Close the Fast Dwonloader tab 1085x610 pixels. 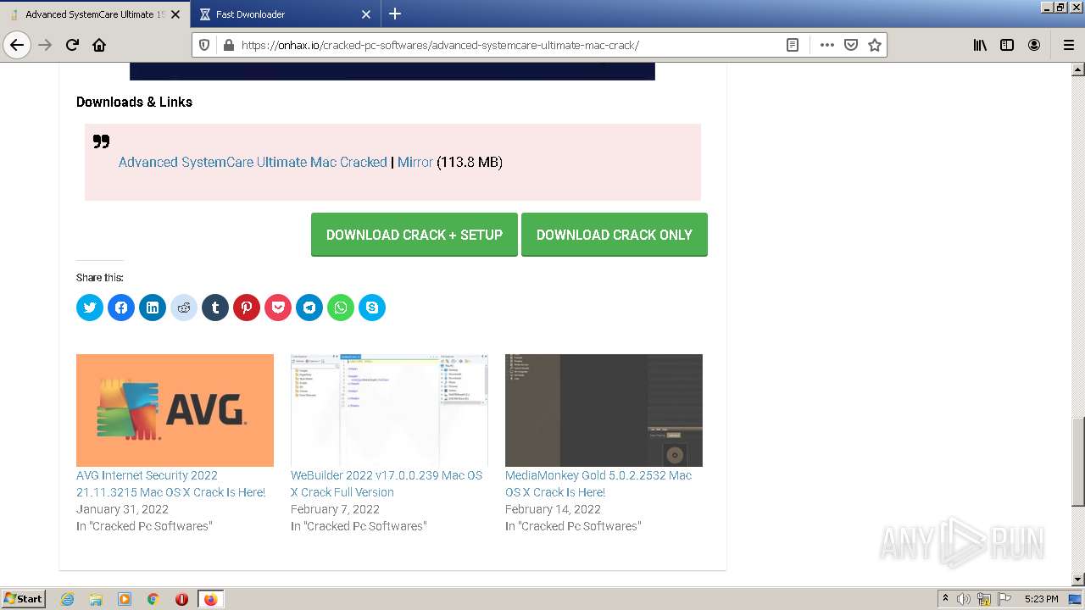(x=366, y=14)
